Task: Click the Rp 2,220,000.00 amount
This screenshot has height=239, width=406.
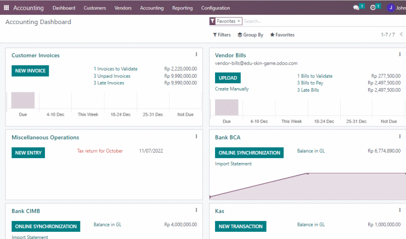Action: 181,69
